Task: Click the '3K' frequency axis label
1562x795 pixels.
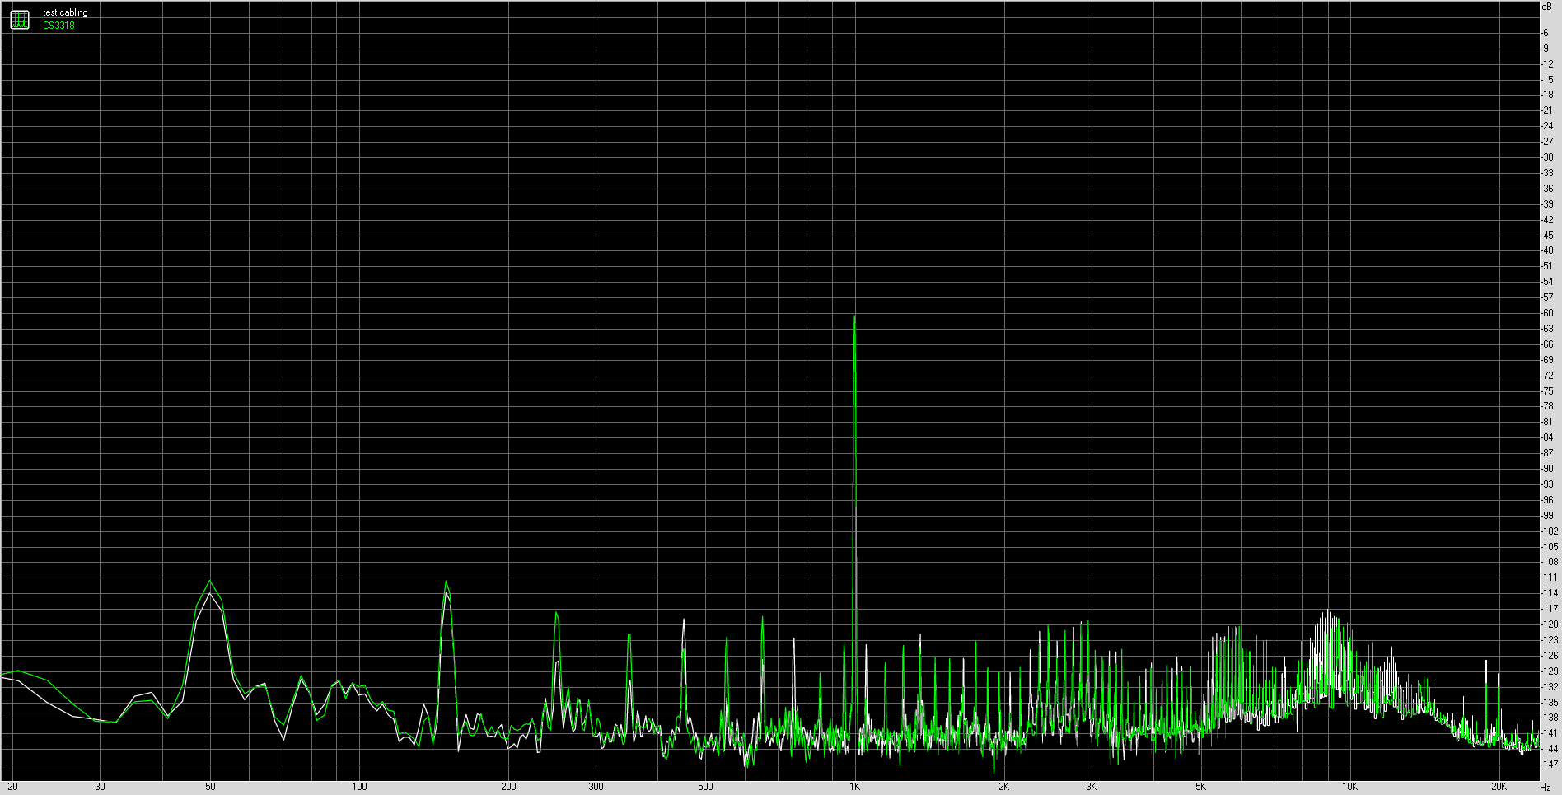Action: (x=1091, y=787)
